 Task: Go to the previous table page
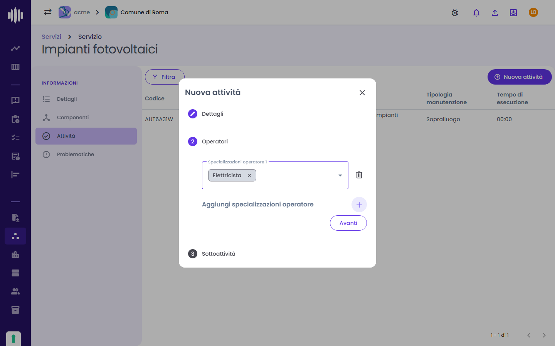(x=529, y=335)
